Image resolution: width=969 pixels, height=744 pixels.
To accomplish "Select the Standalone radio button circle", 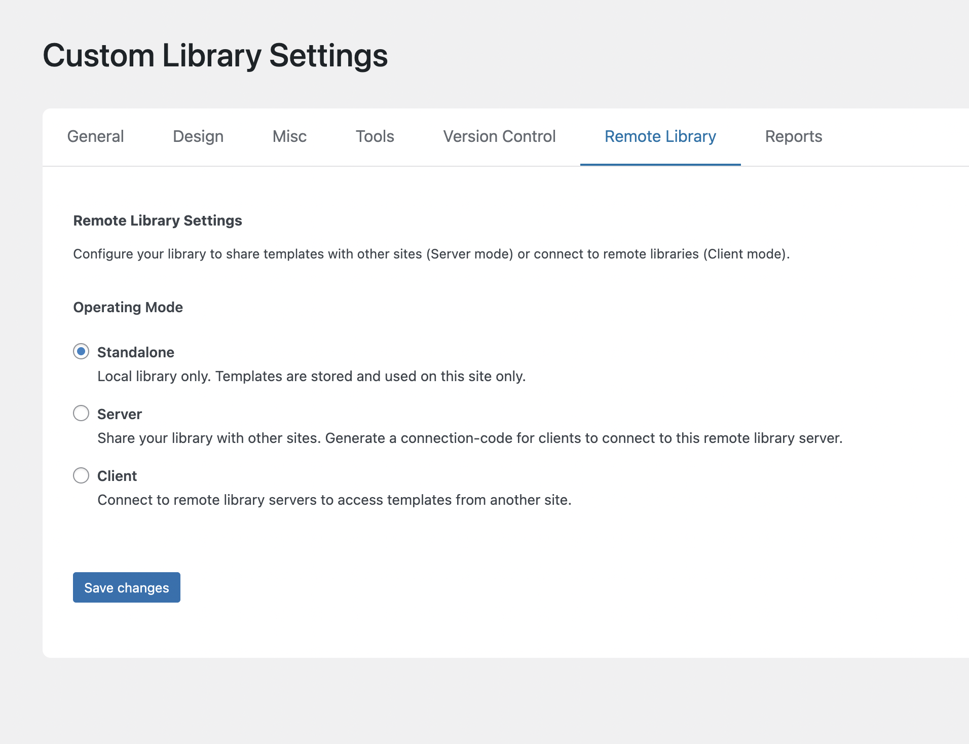I will (81, 351).
